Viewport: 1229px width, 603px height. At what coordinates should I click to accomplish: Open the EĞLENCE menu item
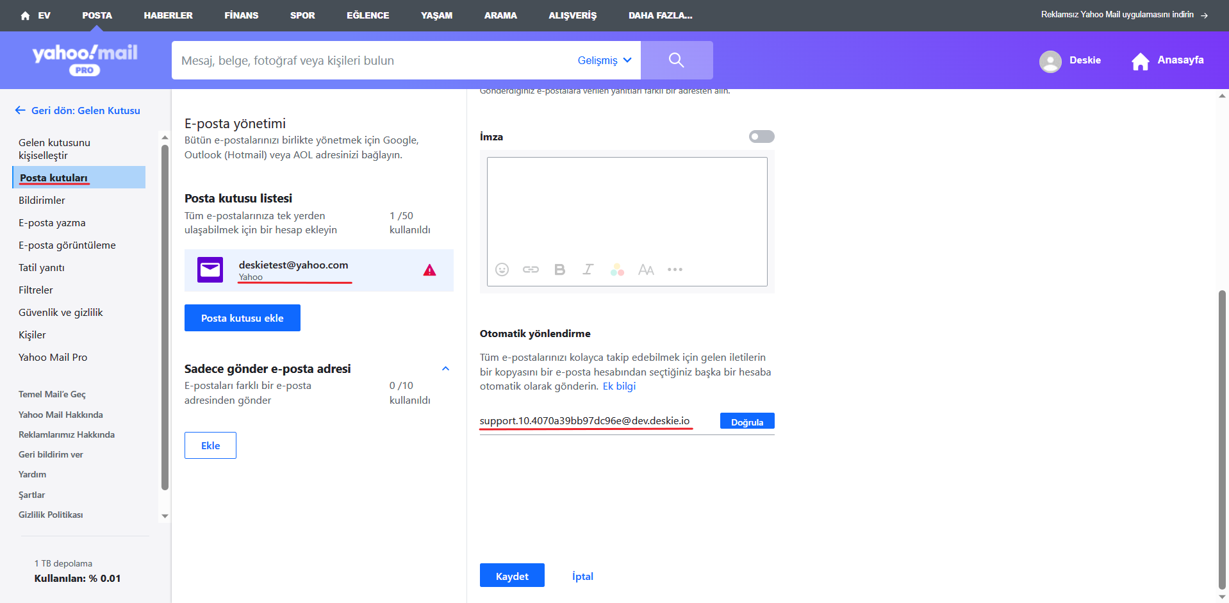click(368, 15)
